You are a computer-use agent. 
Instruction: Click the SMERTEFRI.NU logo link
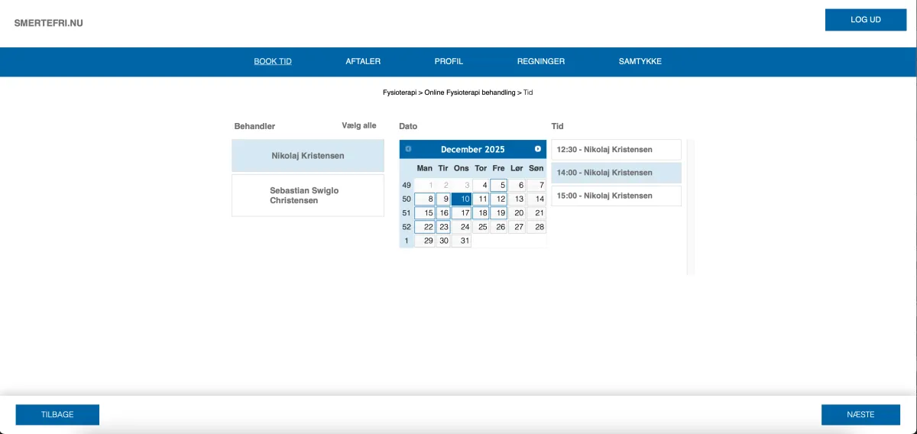[x=48, y=23]
